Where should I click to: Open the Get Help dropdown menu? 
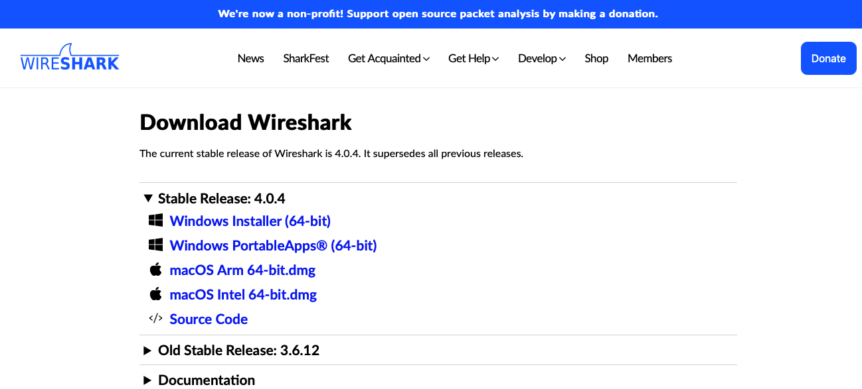[x=474, y=58]
